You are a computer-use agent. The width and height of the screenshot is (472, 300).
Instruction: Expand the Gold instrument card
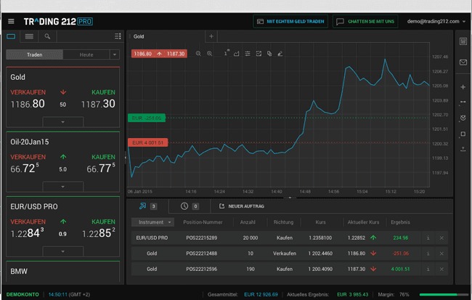63,122
